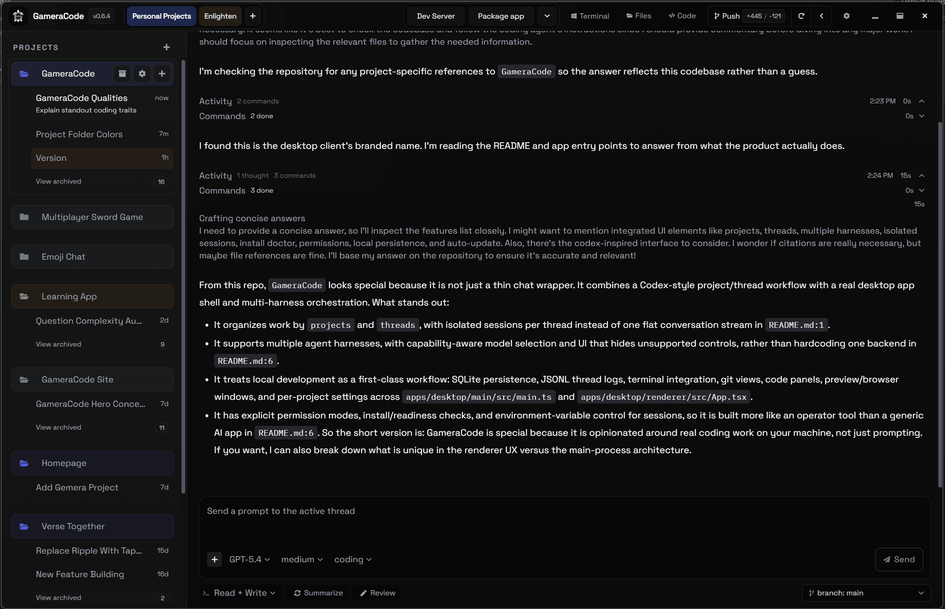Viewport: 945px width, 609px height.
Task: Switch to Enlighten tab
Action: [220, 16]
